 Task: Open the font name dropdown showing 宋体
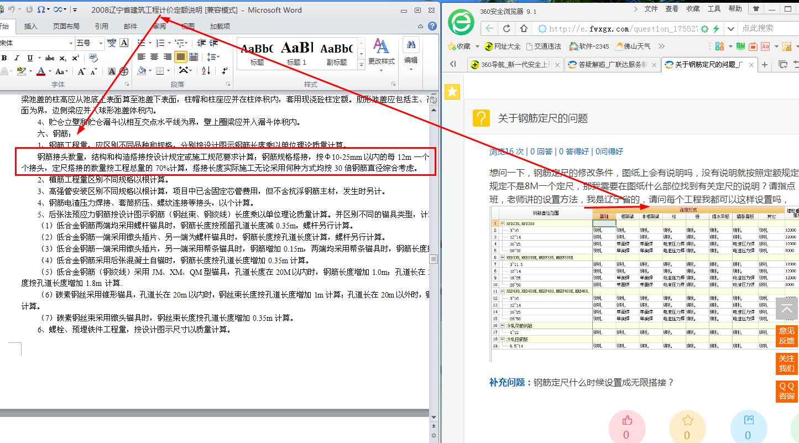(71, 43)
